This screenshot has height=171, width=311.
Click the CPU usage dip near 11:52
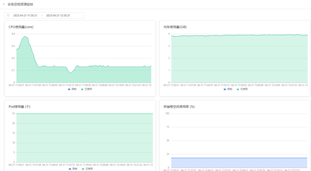[x=71, y=73]
